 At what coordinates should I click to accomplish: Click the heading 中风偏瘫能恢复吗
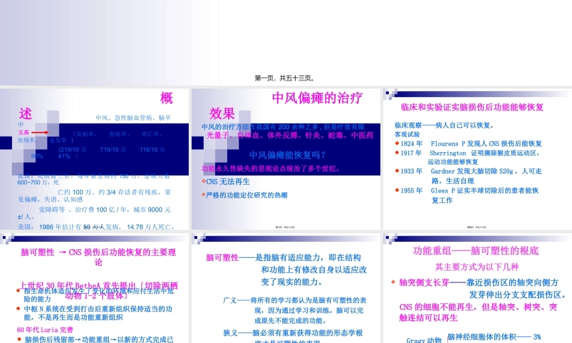(285, 155)
